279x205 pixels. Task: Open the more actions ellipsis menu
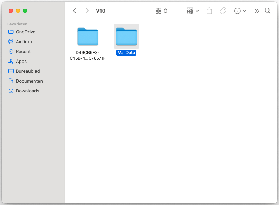pyautogui.click(x=240, y=11)
